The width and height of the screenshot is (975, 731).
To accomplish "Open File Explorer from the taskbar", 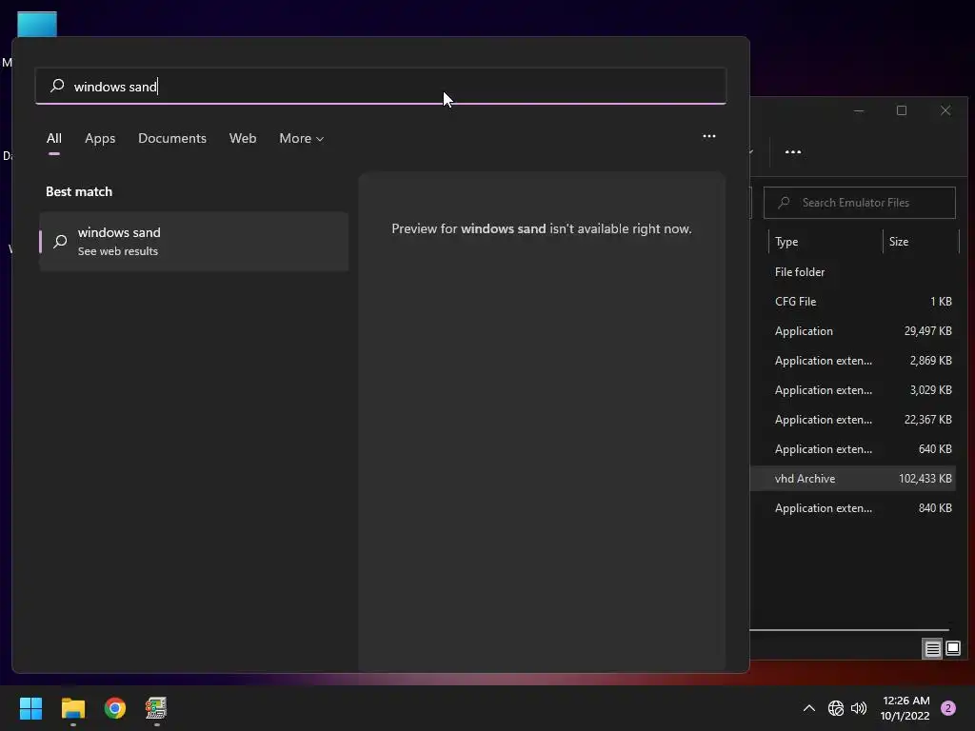I will tap(72, 708).
